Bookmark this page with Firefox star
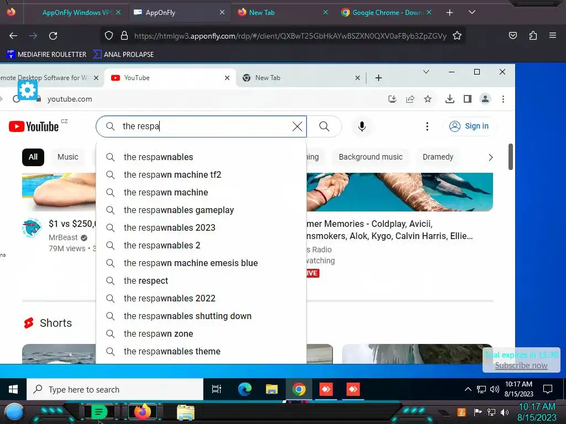This screenshot has height=424, width=566. point(457,36)
